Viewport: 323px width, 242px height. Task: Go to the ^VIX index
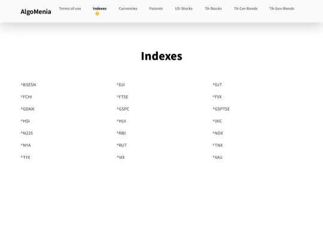pos(121,158)
